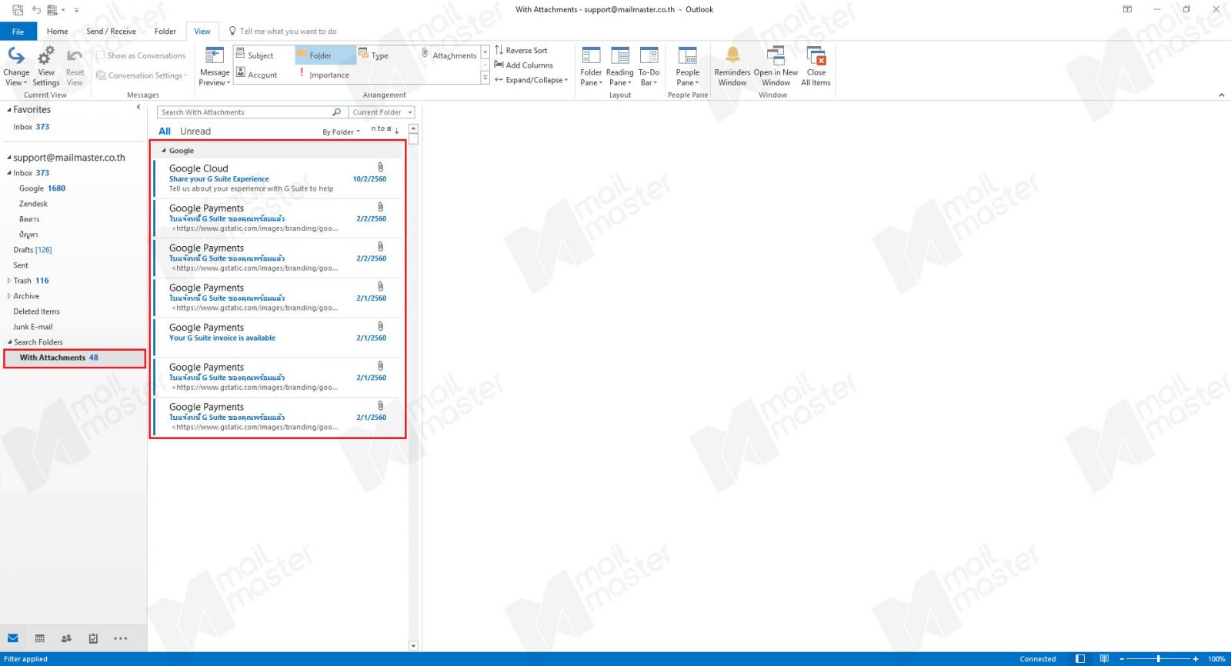The width and height of the screenshot is (1231, 666).
Task: Switch to Mail view icon
Action: (13, 638)
